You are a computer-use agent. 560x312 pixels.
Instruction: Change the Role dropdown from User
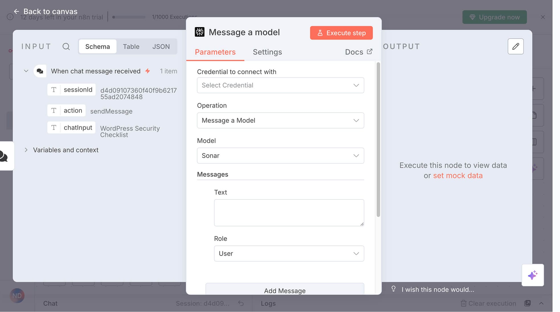pos(289,253)
